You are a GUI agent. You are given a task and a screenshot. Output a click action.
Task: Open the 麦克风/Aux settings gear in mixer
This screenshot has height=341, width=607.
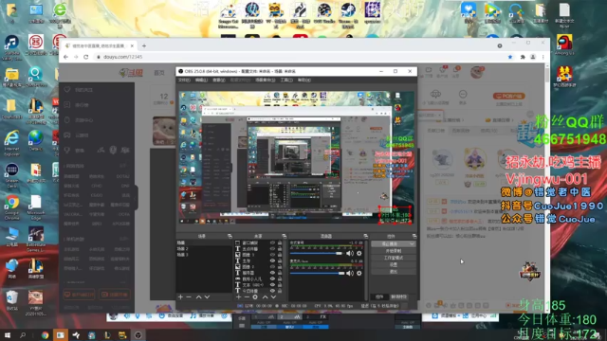(359, 274)
